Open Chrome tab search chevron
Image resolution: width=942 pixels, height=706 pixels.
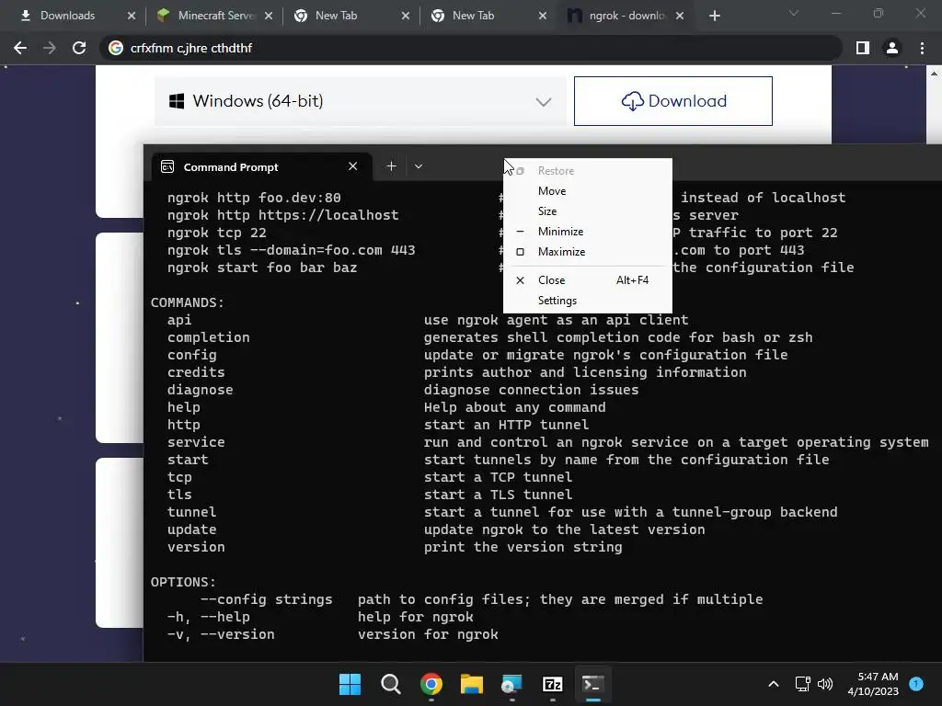tap(794, 13)
